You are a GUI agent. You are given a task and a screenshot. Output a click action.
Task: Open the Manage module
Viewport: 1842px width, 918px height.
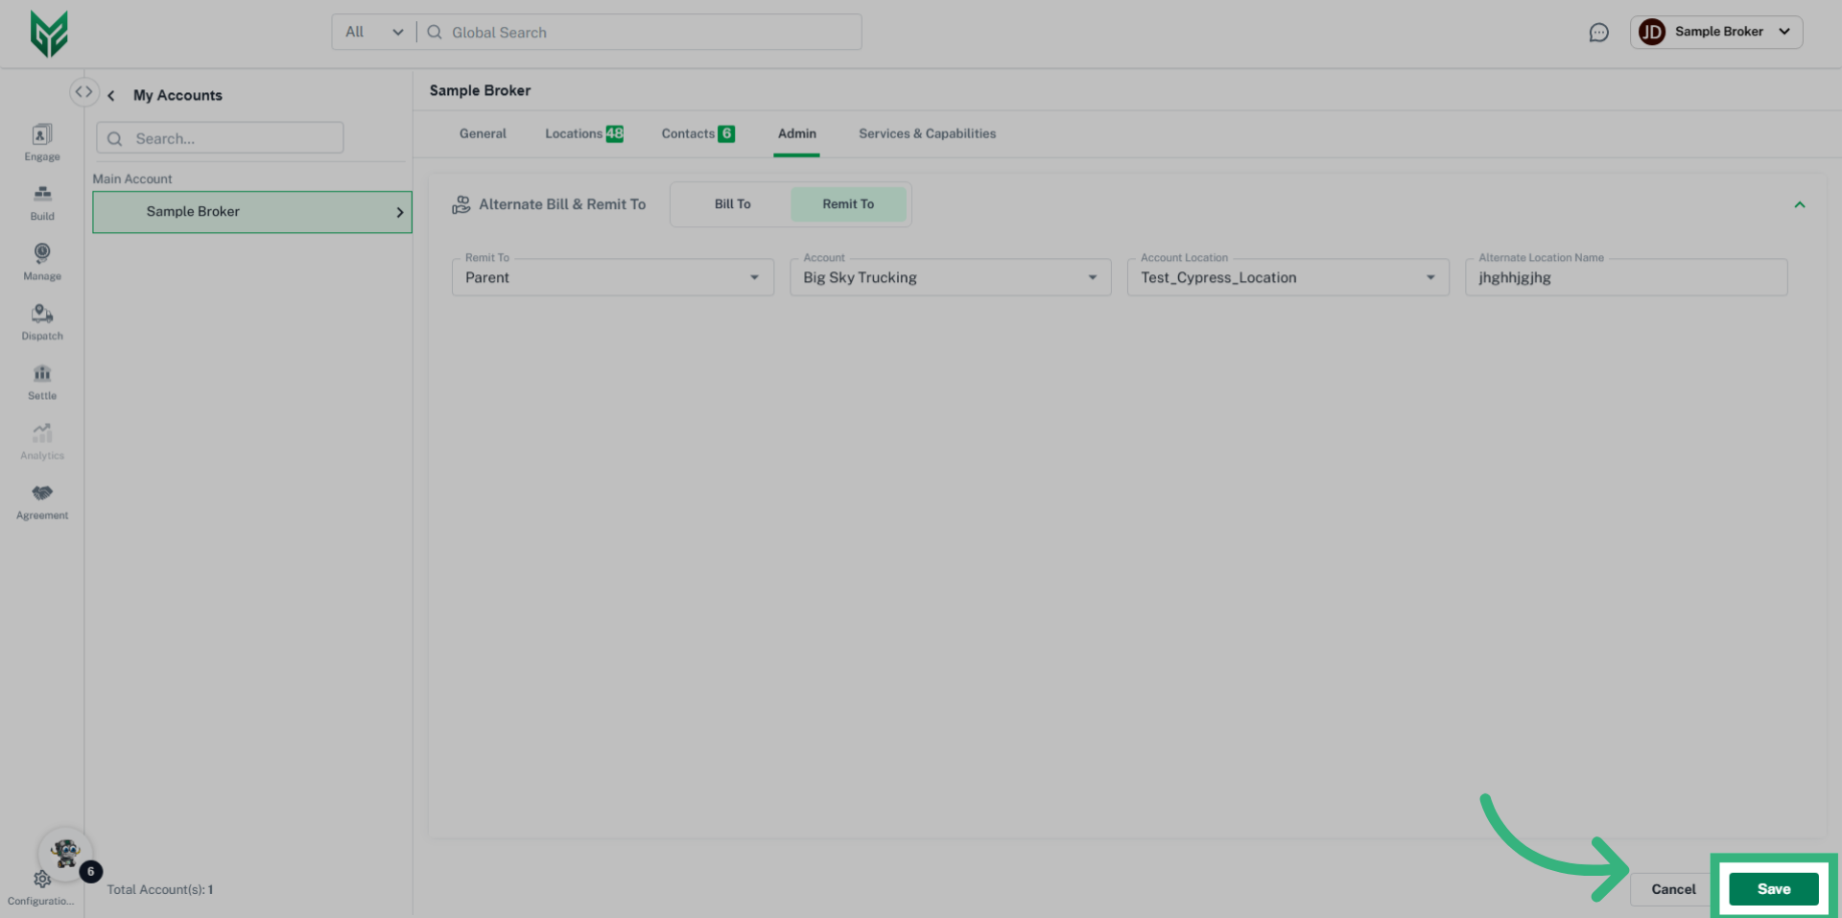tap(42, 262)
